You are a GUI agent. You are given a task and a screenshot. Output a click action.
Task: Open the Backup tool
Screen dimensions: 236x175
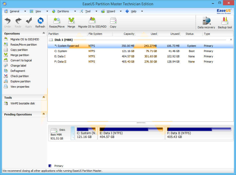pyautogui.click(x=225, y=23)
